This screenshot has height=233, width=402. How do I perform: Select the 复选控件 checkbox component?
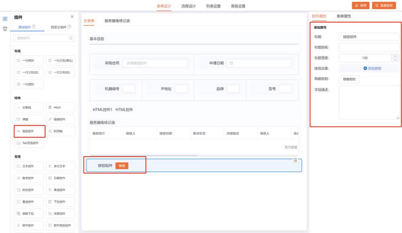(x=29, y=202)
